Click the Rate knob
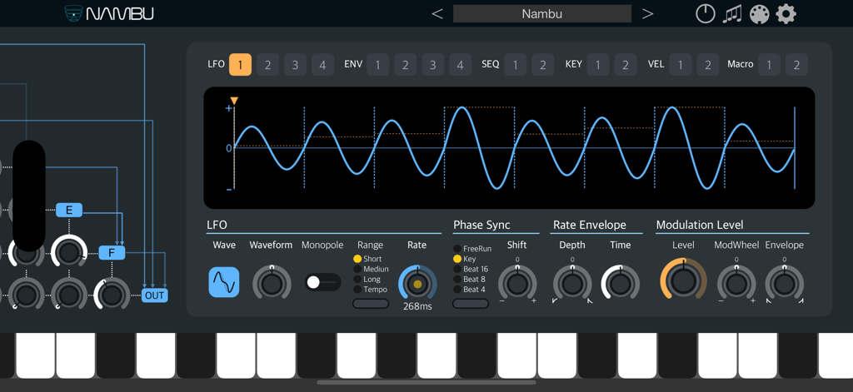The image size is (853, 392). 417,283
